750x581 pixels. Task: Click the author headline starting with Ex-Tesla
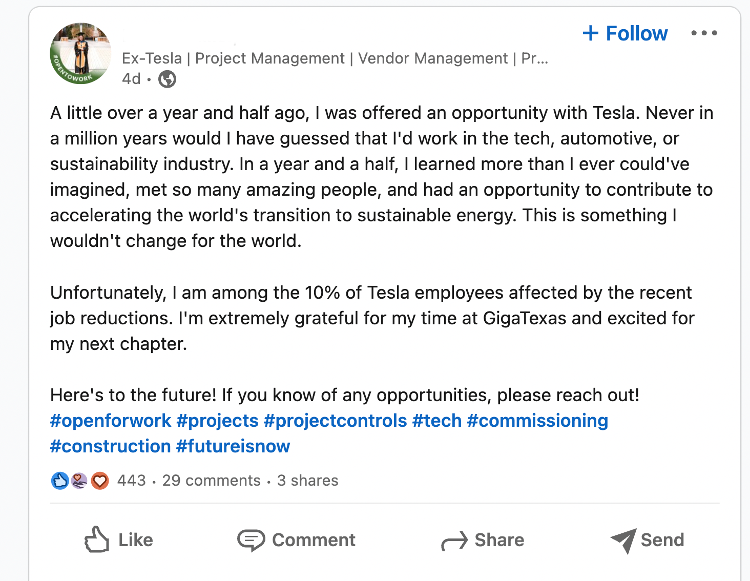click(x=335, y=58)
